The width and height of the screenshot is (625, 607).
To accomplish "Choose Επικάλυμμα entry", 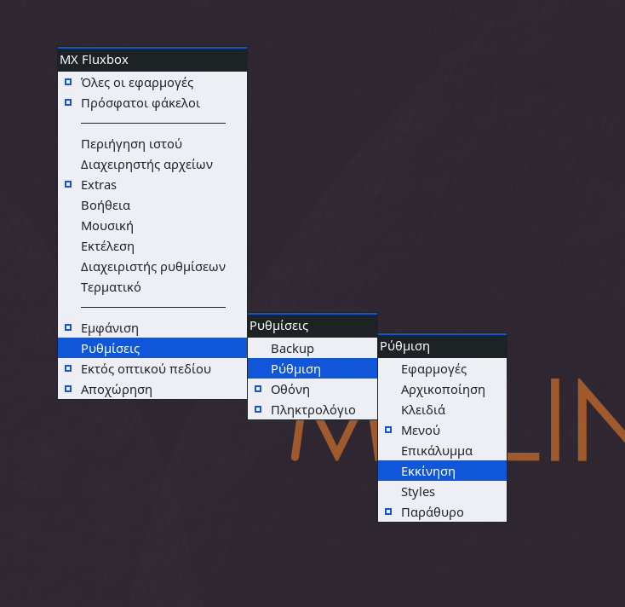I will (x=443, y=451).
